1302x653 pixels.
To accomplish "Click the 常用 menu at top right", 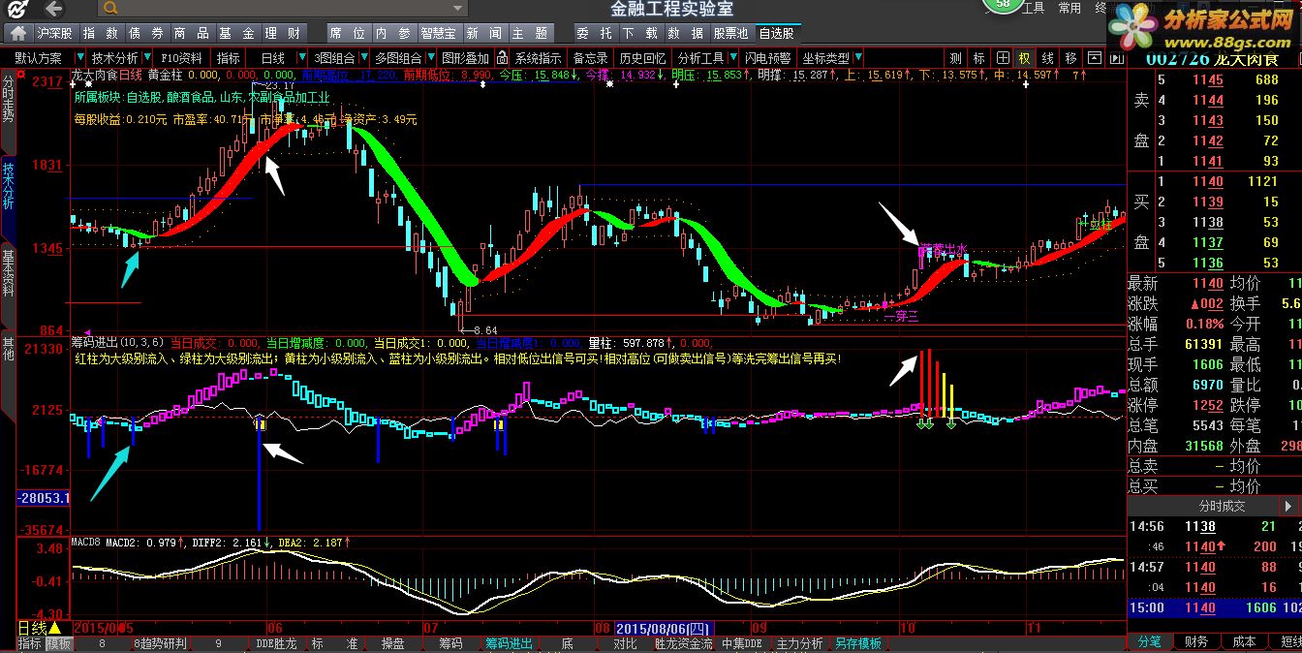I will (x=1069, y=8).
